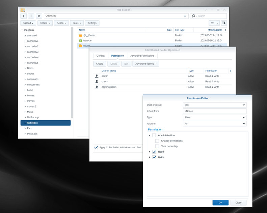
Task: Open the Advanced Permissions tab
Action: click(x=142, y=56)
